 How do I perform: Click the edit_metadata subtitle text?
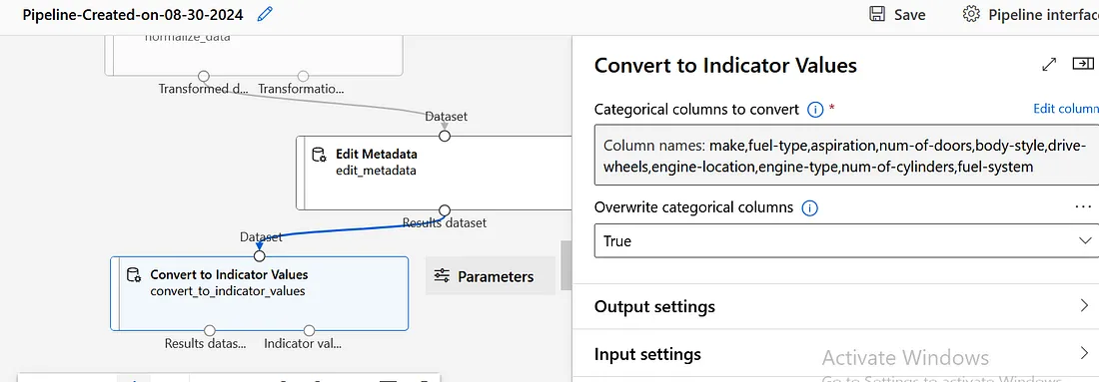point(376,170)
